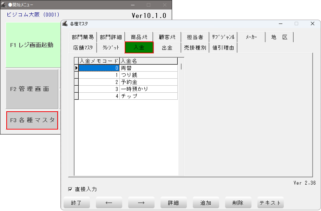Open F2 管理画面 in start menu

(32, 89)
